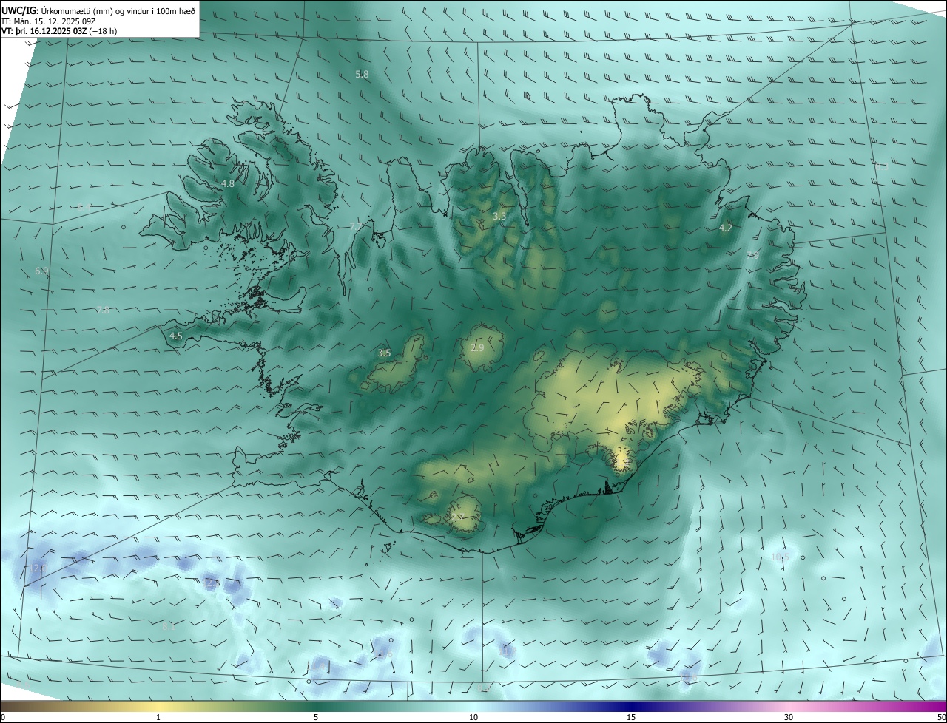Click the 5.8 value north of Iceland
This screenshot has width=947, height=723.
pos(362,75)
